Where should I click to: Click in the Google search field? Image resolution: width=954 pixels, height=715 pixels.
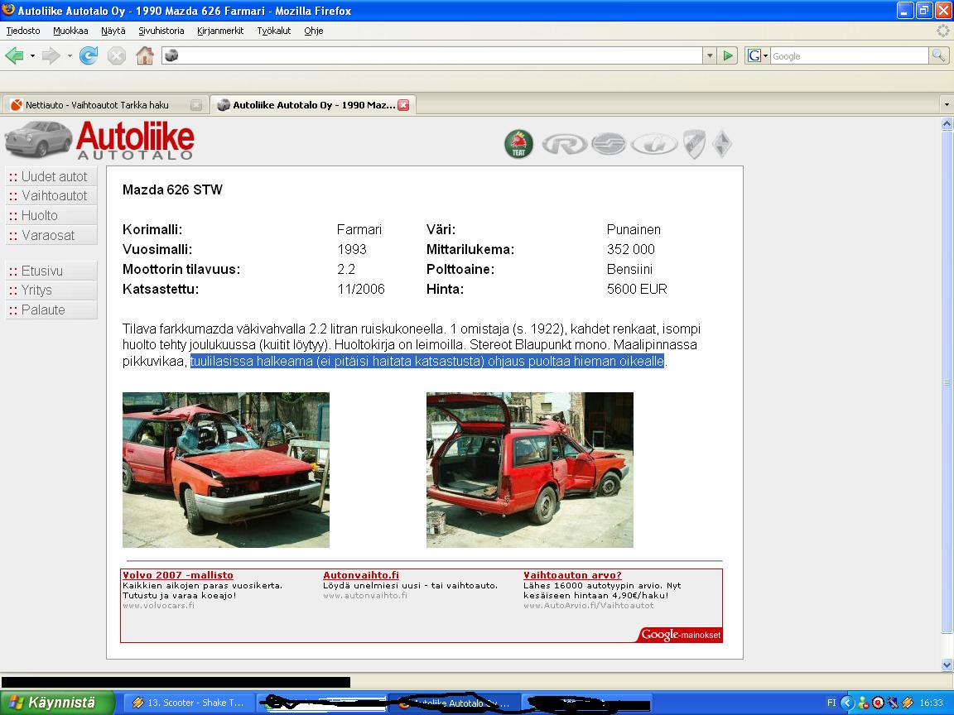pyautogui.click(x=848, y=55)
